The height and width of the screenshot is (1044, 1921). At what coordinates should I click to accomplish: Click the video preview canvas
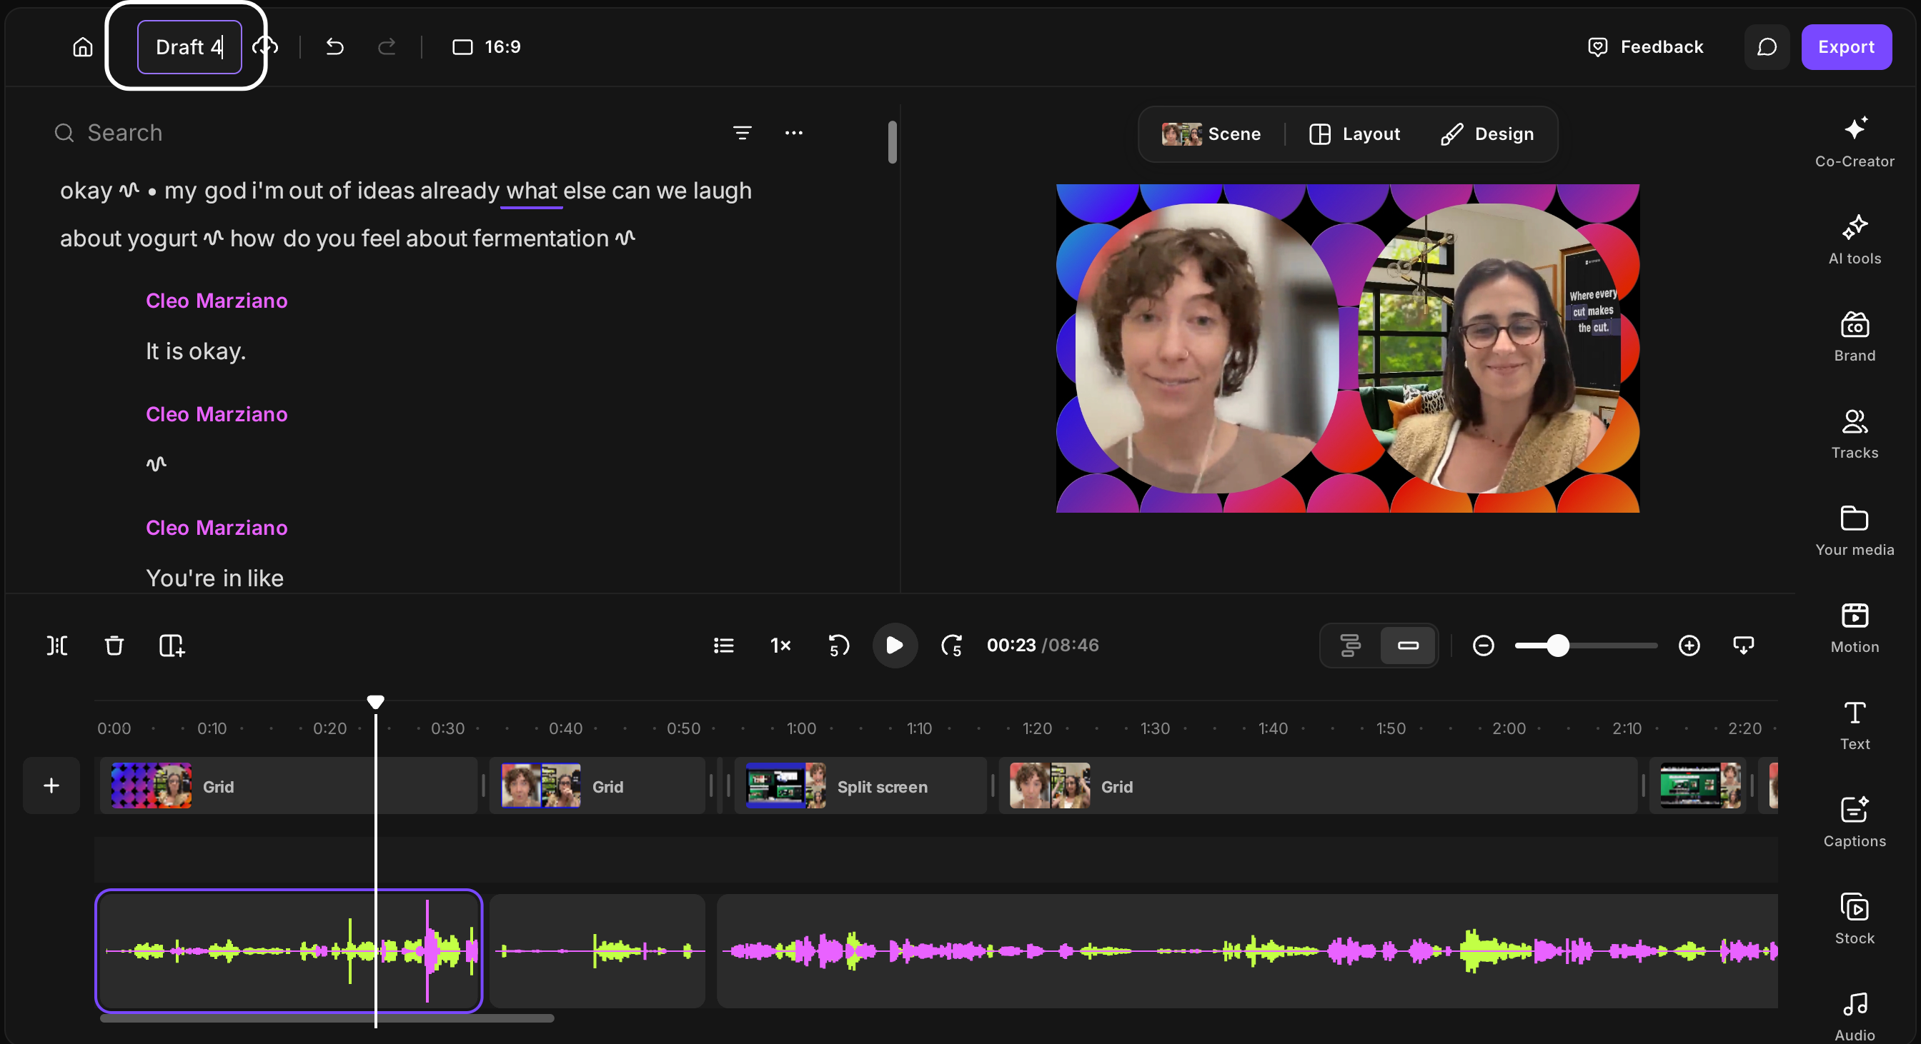1347,348
